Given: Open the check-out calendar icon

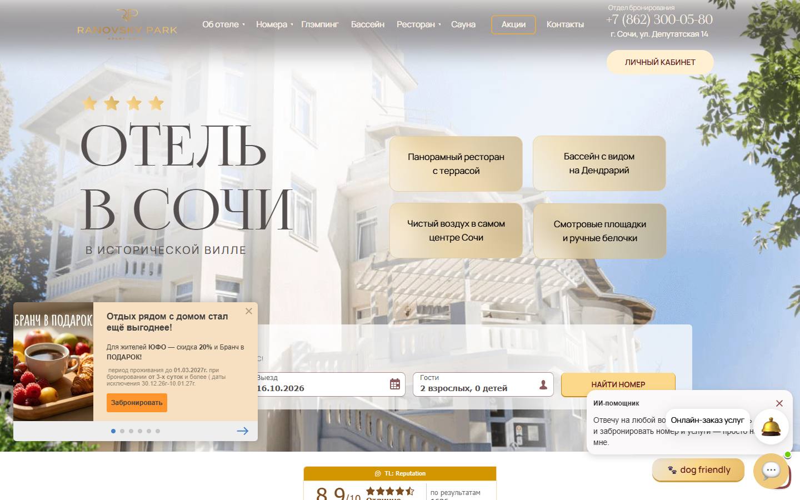Looking at the screenshot, I should click(x=395, y=384).
